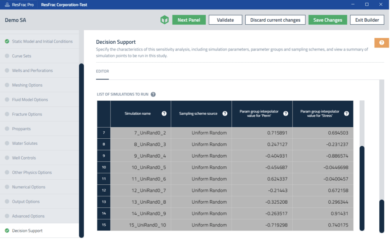Click help icon for 'Perm' interpolator column

286,114
